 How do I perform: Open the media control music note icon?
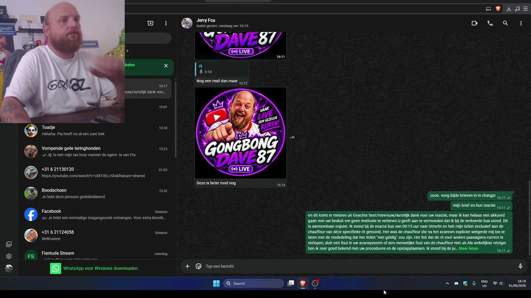[517, 8]
